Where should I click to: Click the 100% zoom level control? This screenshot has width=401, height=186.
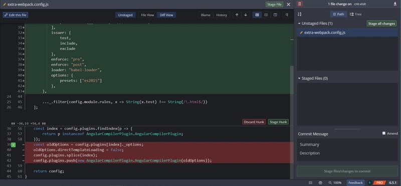[x=335, y=182]
